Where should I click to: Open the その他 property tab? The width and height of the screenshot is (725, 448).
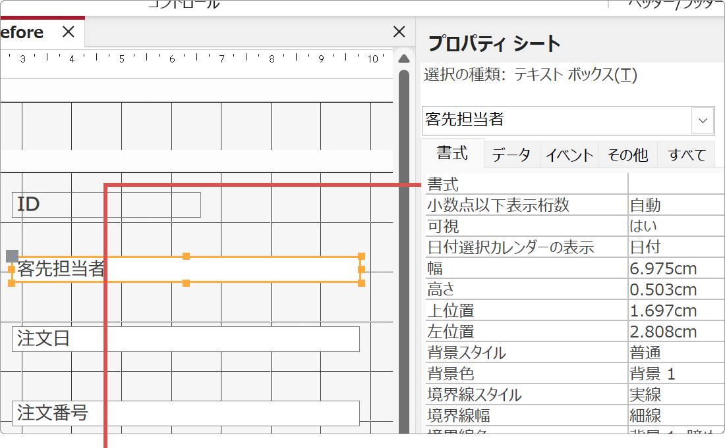pyautogui.click(x=627, y=154)
